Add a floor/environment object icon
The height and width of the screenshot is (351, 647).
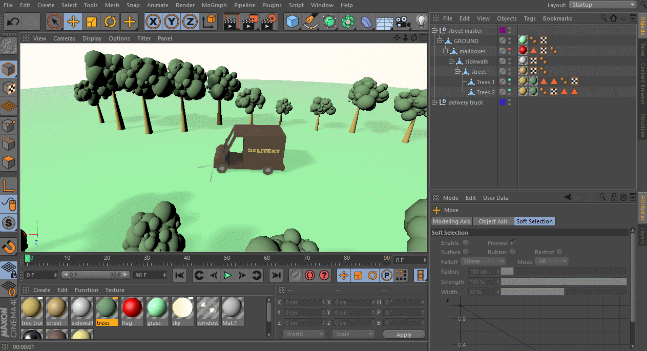point(385,22)
